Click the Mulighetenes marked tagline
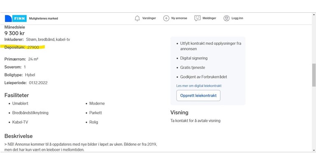 pos(43,18)
